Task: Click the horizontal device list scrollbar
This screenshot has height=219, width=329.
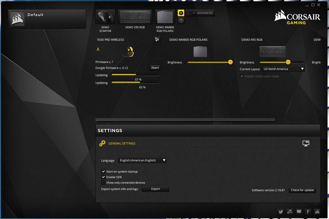Action: 185,120
